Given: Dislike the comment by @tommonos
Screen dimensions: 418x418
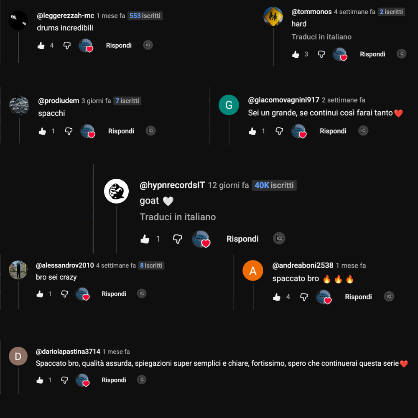Looking at the screenshot, I should tap(321, 54).
